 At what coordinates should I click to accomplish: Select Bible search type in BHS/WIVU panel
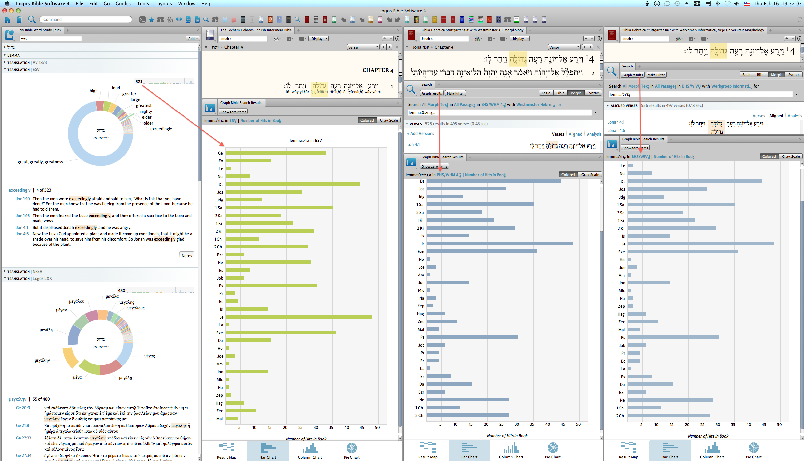tap(761, 75)
